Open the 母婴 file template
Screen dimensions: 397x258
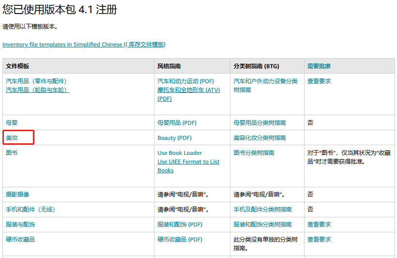(x=12, y=123)
